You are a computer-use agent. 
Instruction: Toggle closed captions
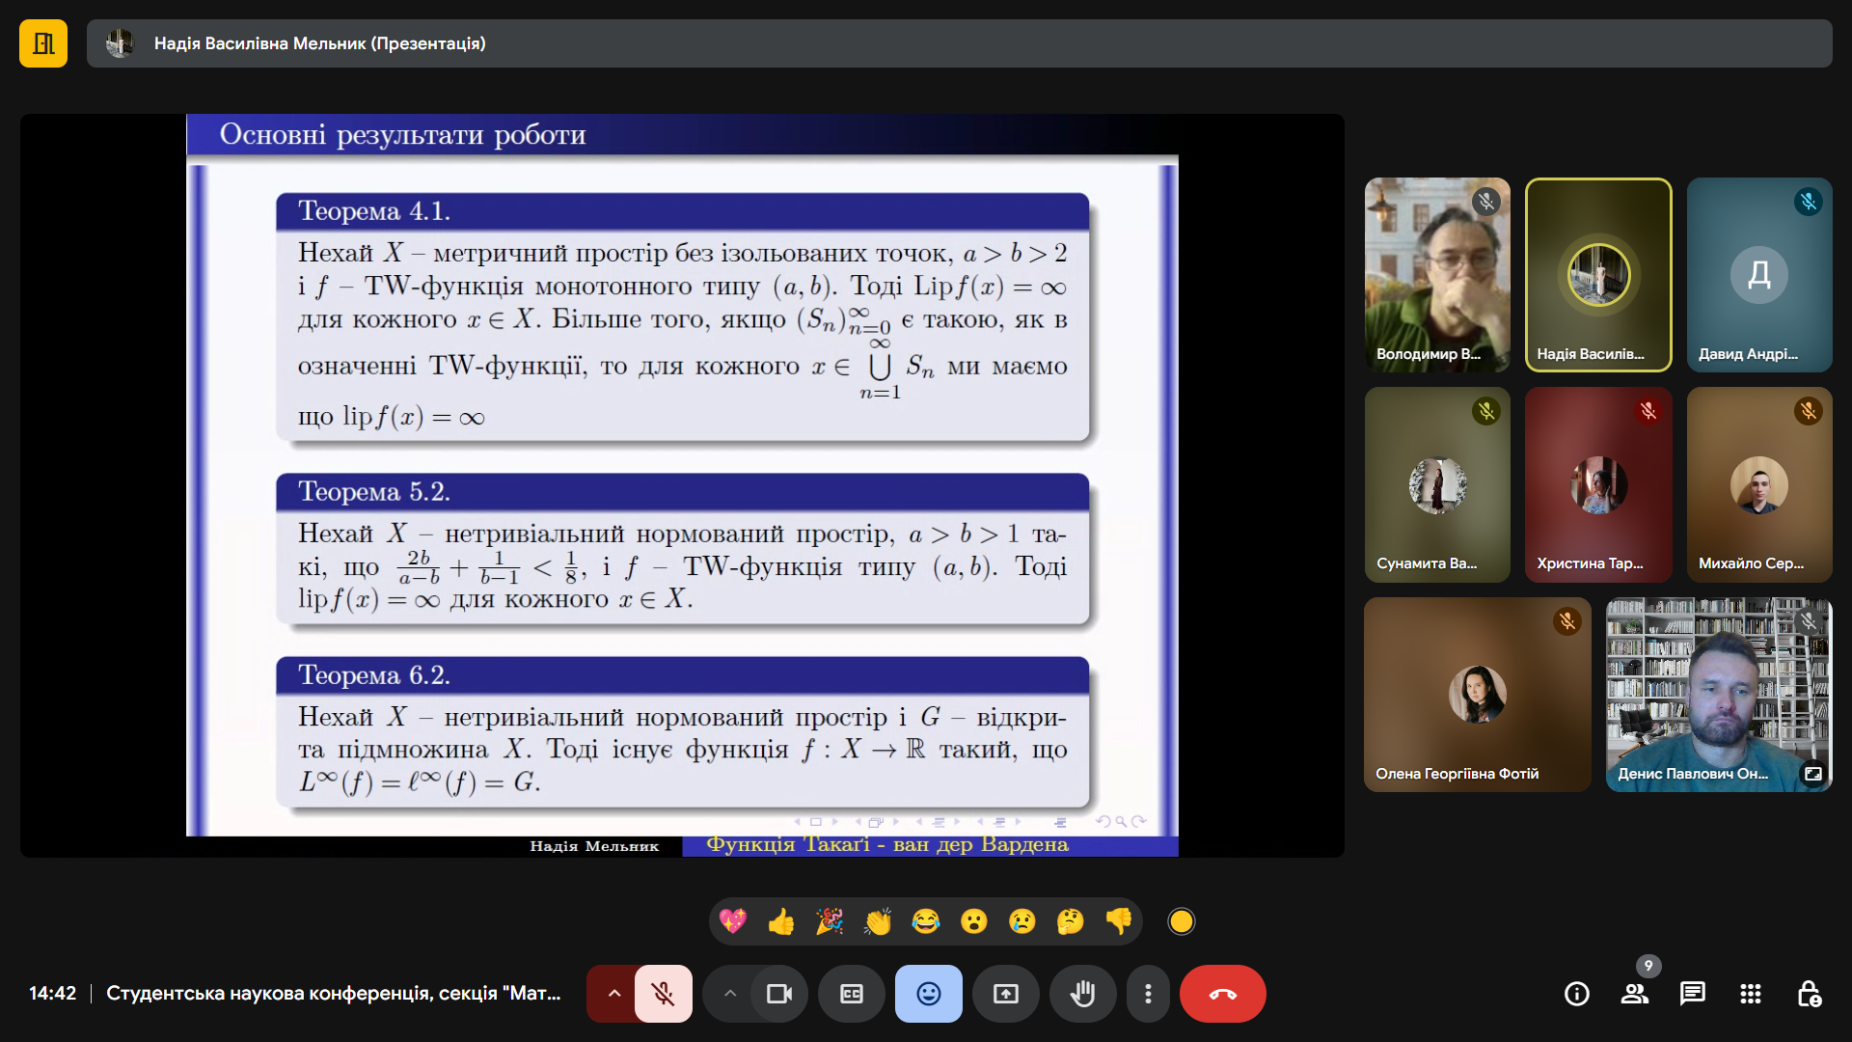pyautogui.click(x=852, y=994)
